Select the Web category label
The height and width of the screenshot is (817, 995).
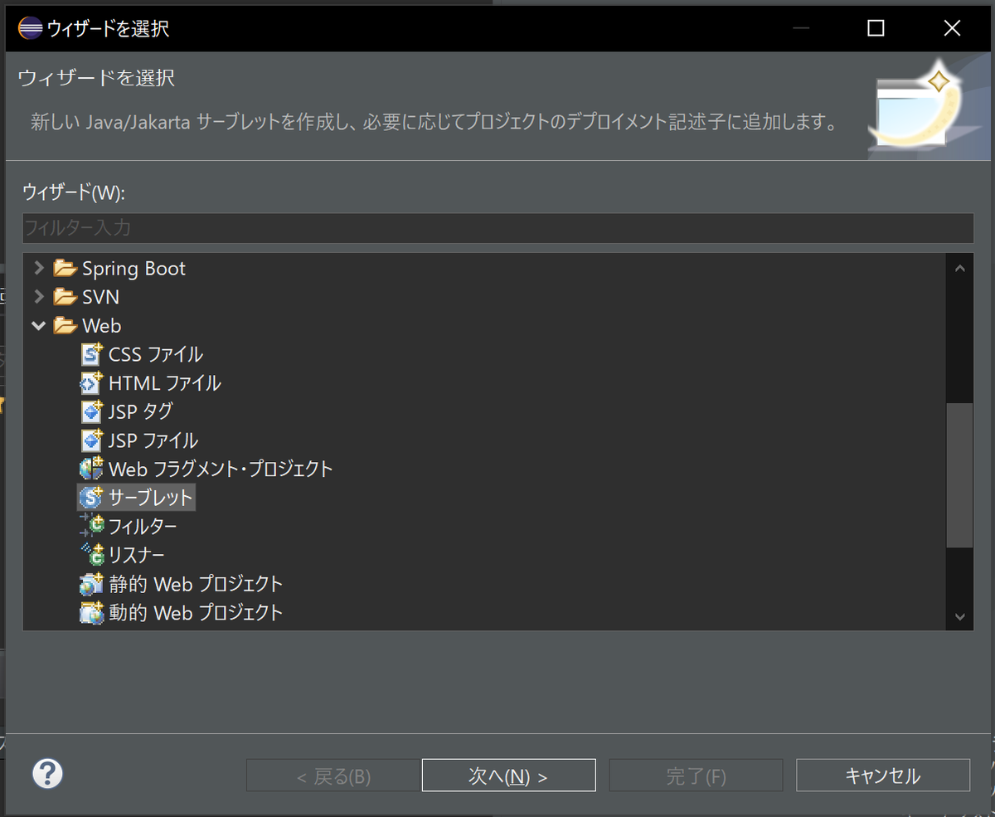click(x=101, y=326)
